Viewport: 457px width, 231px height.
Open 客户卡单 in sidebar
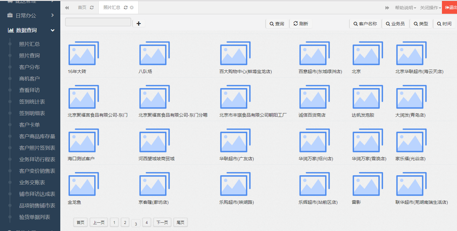pos(30,125)
